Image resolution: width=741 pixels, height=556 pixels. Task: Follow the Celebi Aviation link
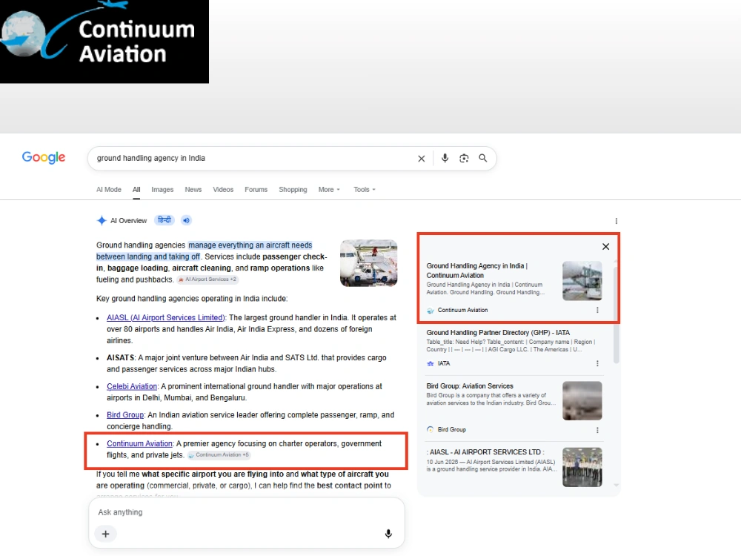click(x=132, y=386)
